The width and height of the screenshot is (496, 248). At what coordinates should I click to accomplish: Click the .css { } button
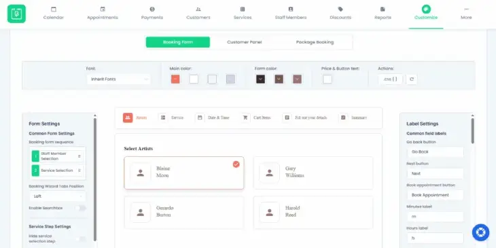pos(391,79)
